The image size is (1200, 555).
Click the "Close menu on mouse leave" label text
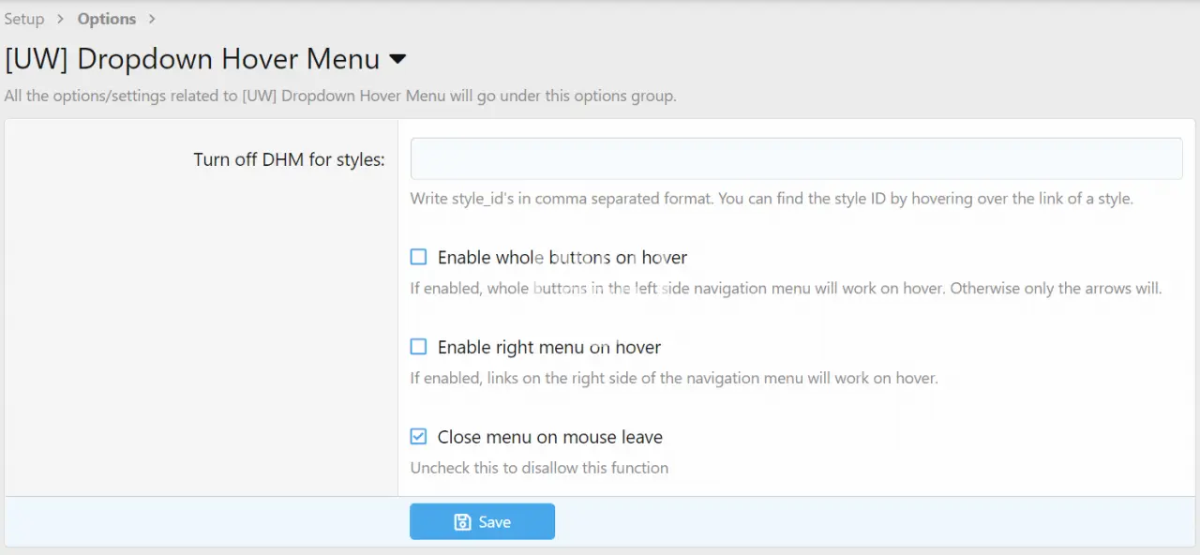(x=550, y=437)
